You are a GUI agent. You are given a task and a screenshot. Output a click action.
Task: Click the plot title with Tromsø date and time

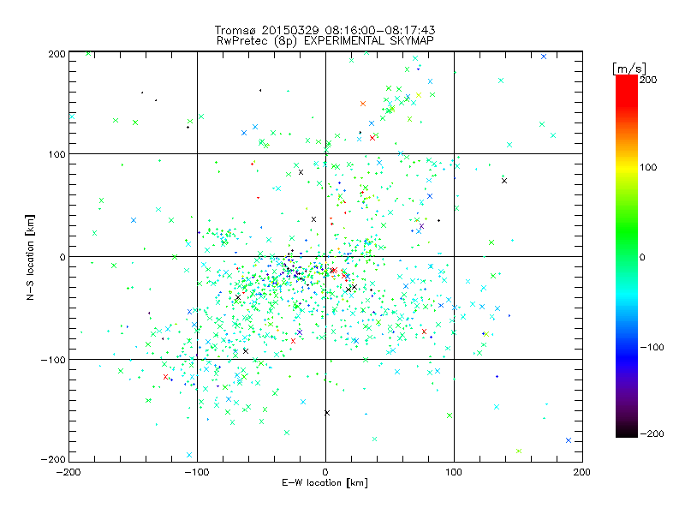point(325,30)
